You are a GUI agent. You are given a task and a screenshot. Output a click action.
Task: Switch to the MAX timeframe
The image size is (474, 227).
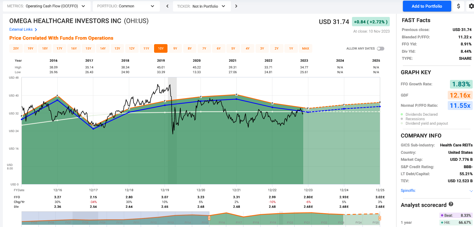pyautogui.click(x=306, y=48)
